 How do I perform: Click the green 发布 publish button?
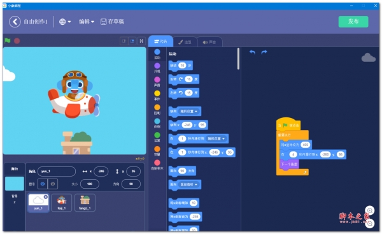click(353, 22)
